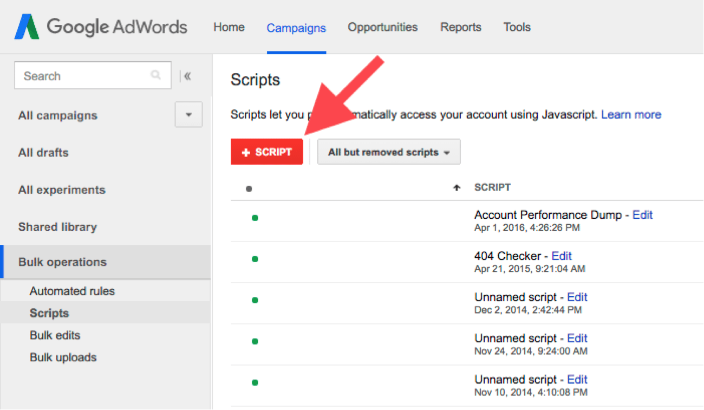Follow the Learn more link

click(631, 115)
